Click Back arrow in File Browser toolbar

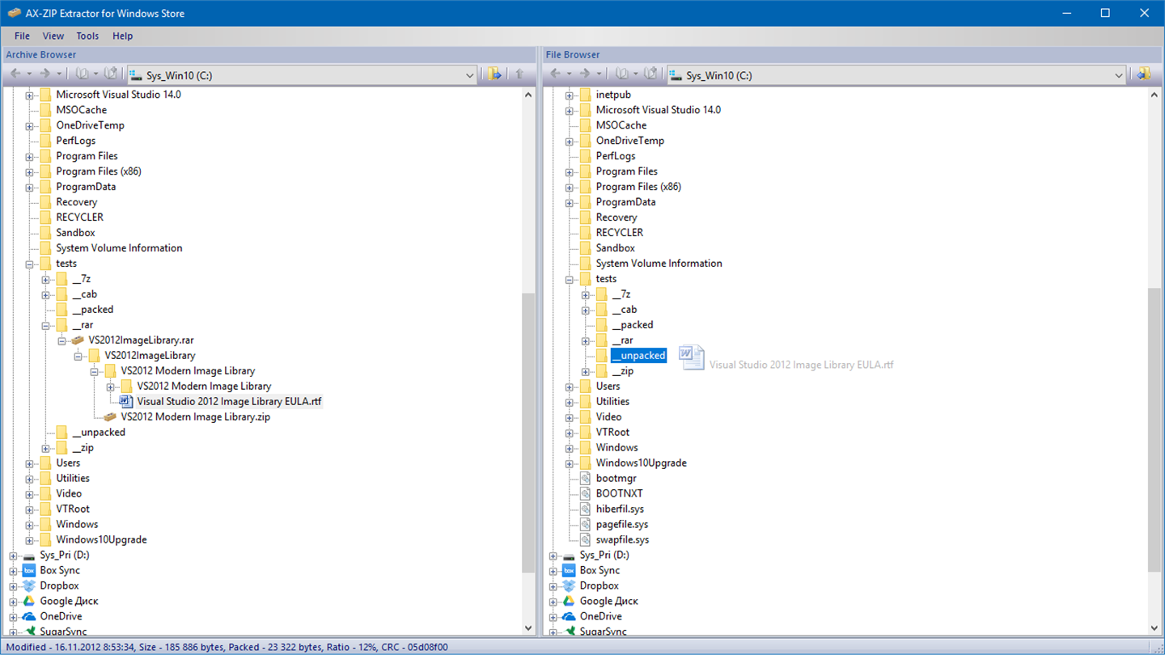coord(555,74)
